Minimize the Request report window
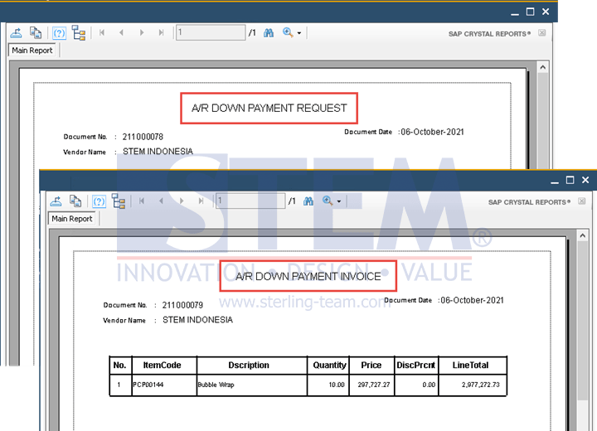Image resolution: width=597 pixels, height=431 pixels. [x=515, y=12]
